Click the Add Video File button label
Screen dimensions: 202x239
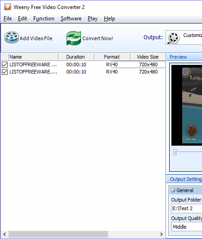[36, 38]
